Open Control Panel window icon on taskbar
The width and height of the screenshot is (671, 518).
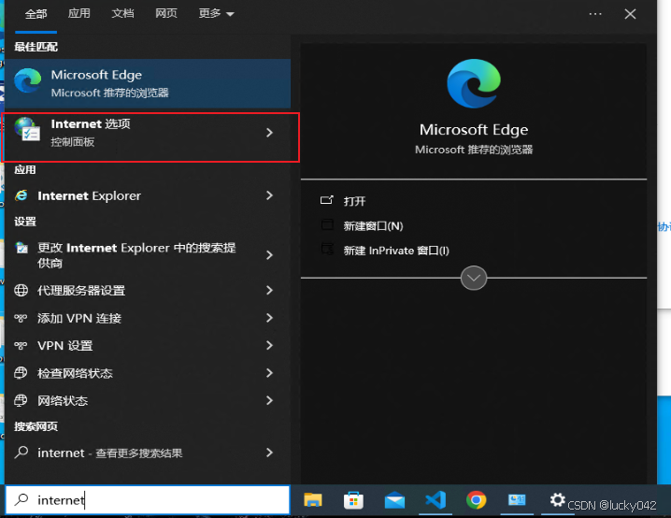pyautogui.click(x=517, y=499)
